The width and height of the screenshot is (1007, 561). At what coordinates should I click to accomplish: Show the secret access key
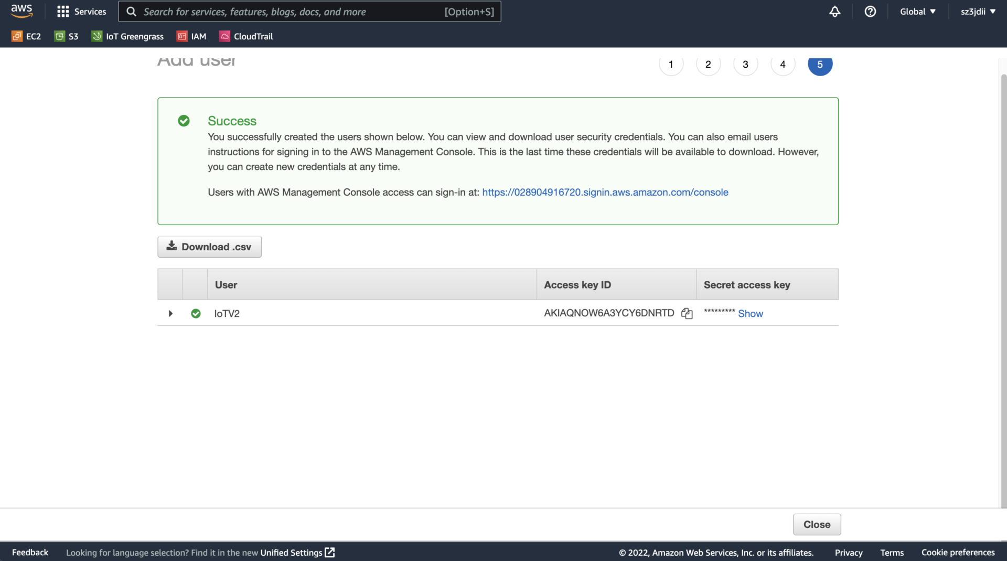(x=750, y=314)
